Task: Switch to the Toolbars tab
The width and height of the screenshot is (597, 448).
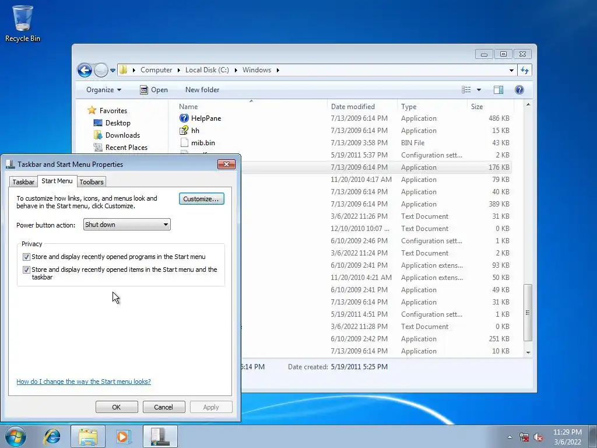Action: tap(92, 182)
